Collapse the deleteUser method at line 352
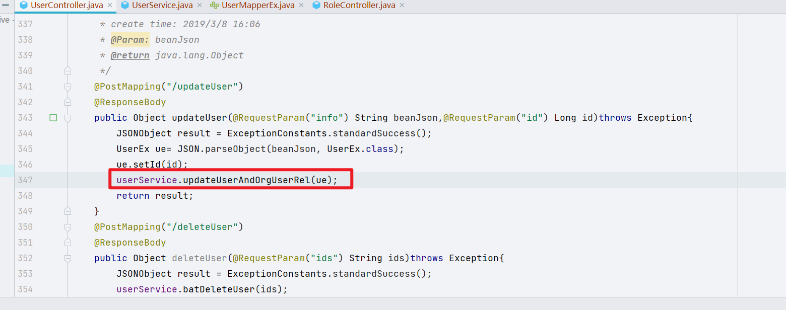Screen dimensions: 786x310 68,258
